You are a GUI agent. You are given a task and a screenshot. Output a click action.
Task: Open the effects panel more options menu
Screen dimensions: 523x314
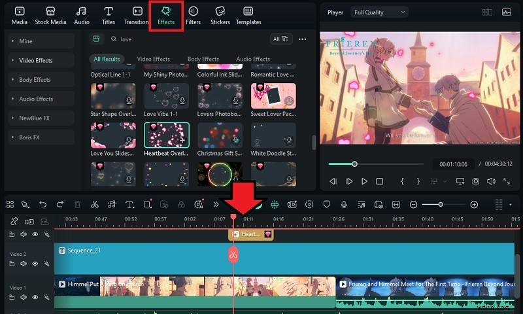tap(302, 39)
